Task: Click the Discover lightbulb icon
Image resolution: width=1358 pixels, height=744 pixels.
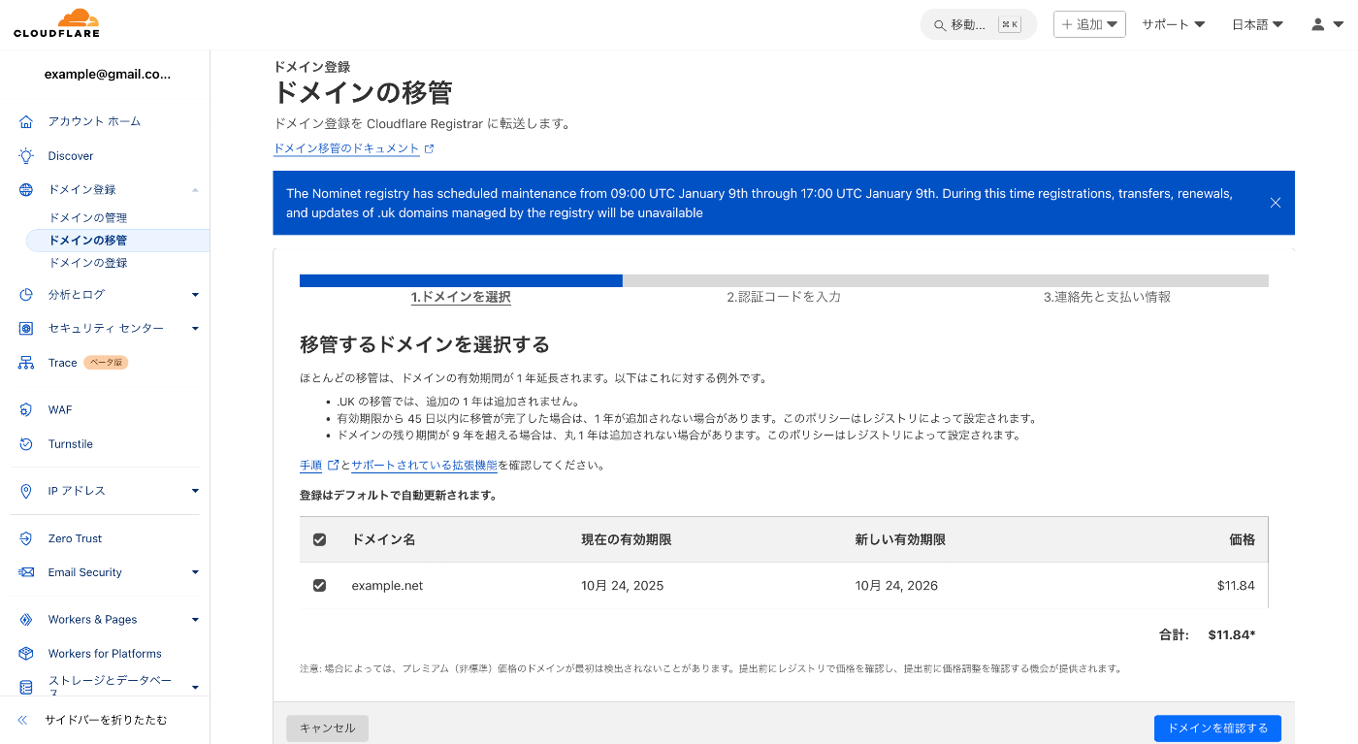Action: point(26,155)
